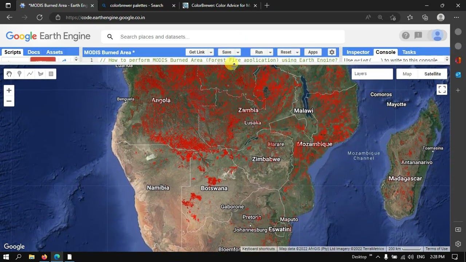The width and height of the screenshot is (466, 262).
Task: Refresh the browser page
Action: click(40, 17)
